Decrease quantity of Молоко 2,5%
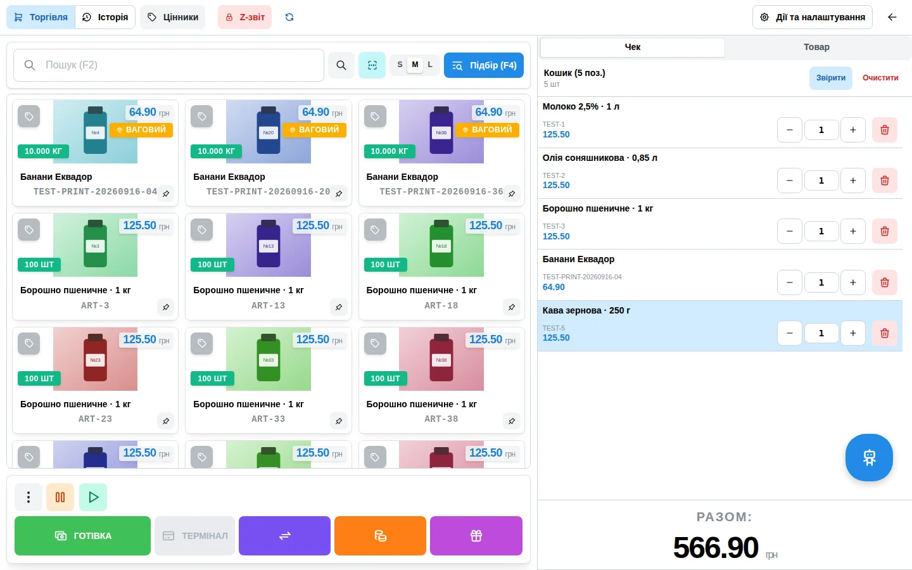 click(x=790, y=130)
